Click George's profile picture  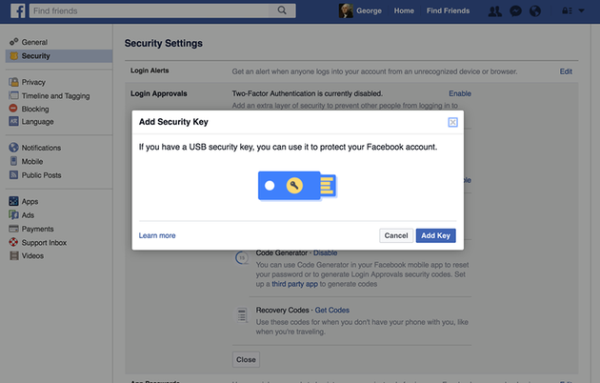[x=346, y=10]
